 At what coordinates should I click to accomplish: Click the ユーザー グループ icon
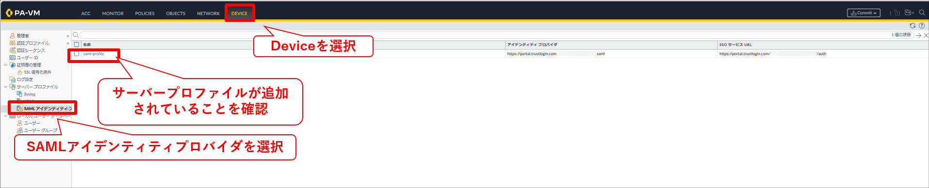pos(20,130)
